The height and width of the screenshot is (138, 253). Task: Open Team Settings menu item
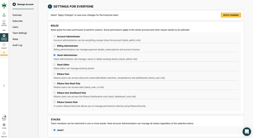click(x=20, y=33)
